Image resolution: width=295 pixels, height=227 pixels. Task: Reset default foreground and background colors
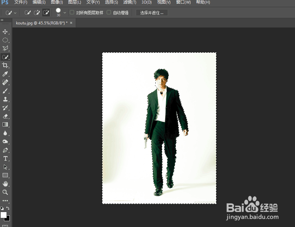pos(2,208)
